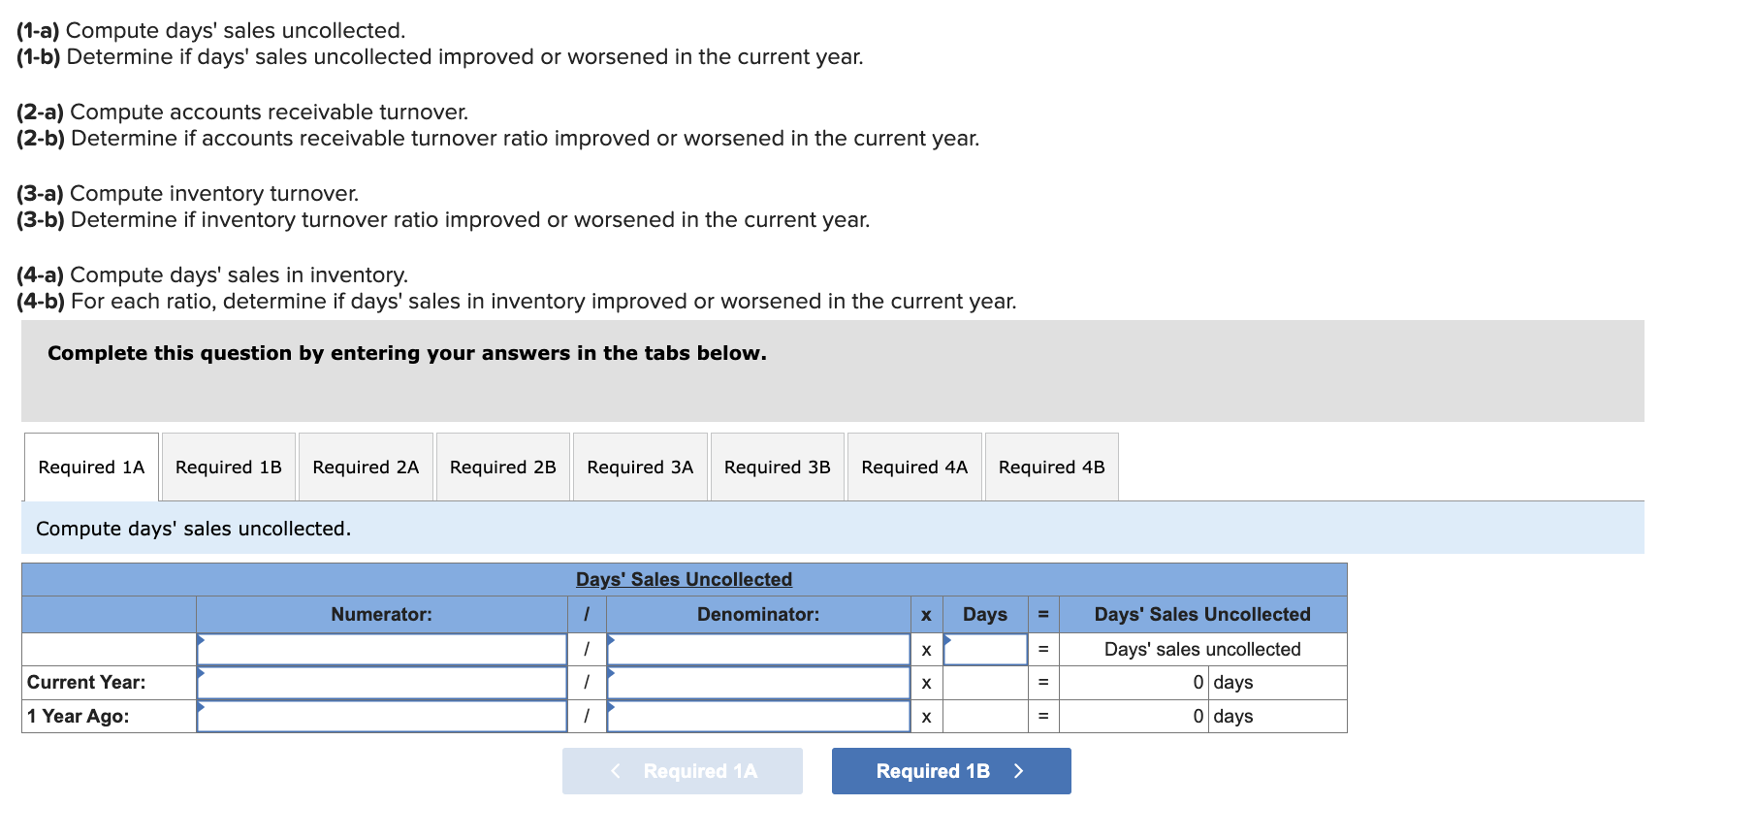Click the (3-a) Compute inventory turnover line
The width and height of the screenshot is (1757, 838).
point(187,193)
